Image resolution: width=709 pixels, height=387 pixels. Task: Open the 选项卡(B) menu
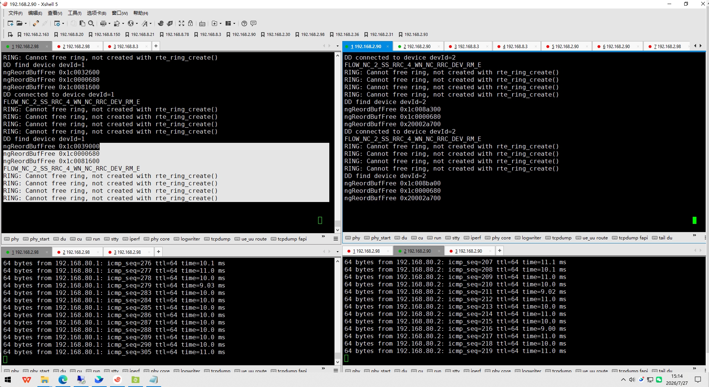tap(96, 13)
